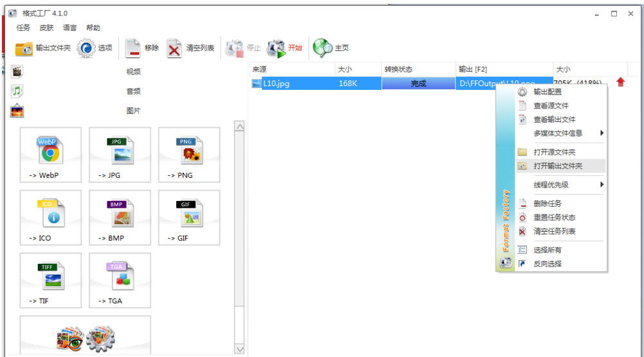The height and width of the screenshot is (357, 644).
Task: Click the 移除 remove toolbar icon
Action: click(133, 48)
